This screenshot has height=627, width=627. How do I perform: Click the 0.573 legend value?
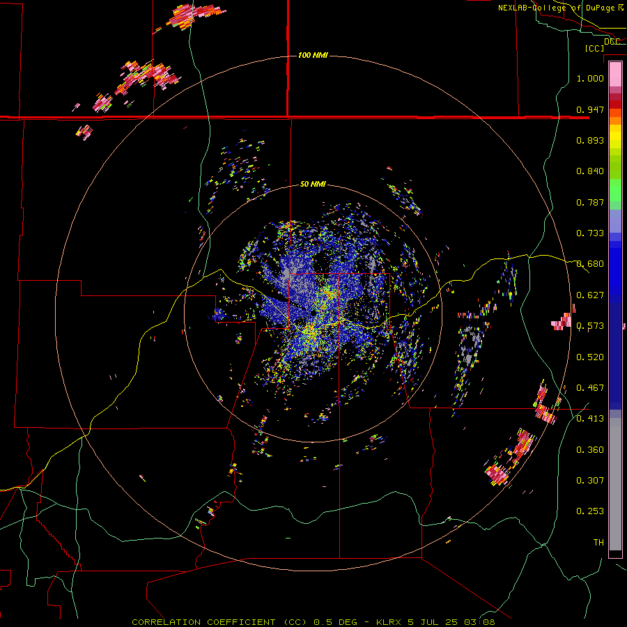point(590,326)
